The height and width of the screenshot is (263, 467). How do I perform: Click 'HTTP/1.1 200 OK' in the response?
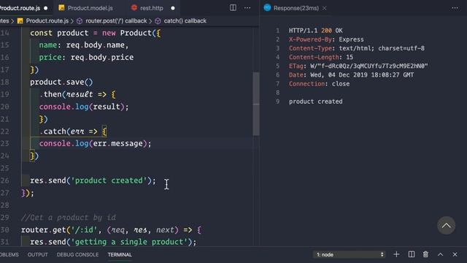(316, 31)
